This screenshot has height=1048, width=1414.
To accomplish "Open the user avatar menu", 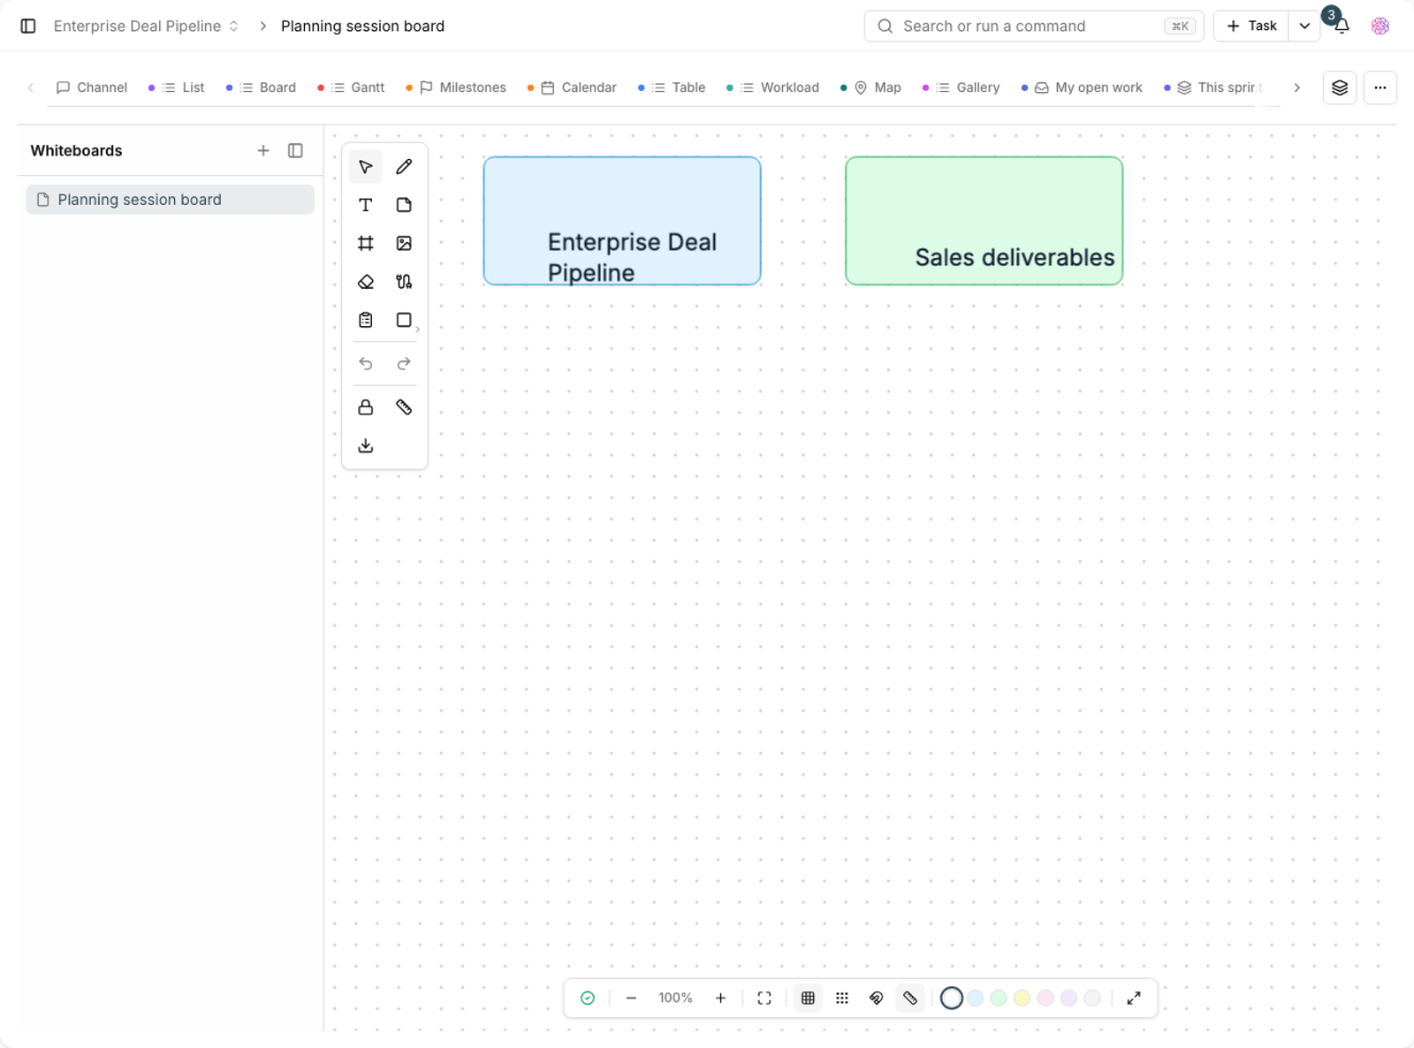I will coord(1380,27).
